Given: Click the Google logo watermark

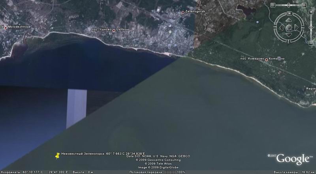Looking at the screenshot, I should (292, 159).
